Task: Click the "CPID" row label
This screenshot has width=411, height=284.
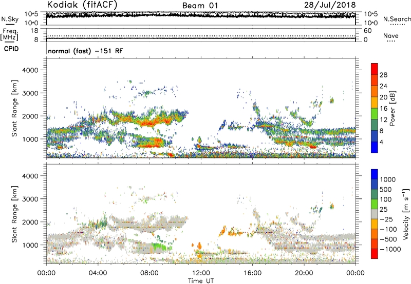Action: (11, 49)
